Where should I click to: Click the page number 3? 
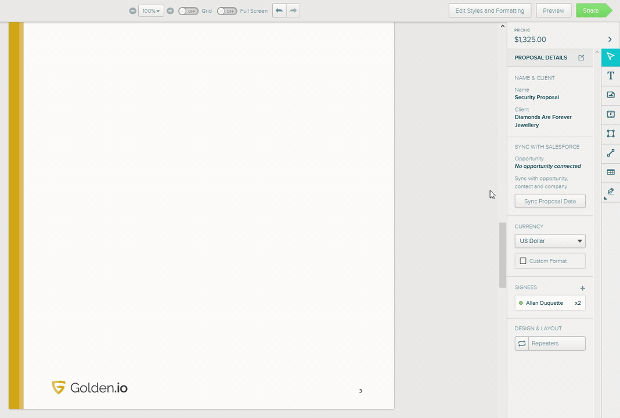361,391
